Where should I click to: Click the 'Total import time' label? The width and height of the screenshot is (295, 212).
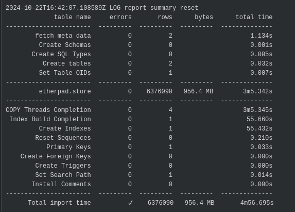(59, 203)
